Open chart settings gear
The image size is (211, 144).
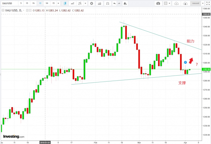pyautogui.click(x=92, y=3)
